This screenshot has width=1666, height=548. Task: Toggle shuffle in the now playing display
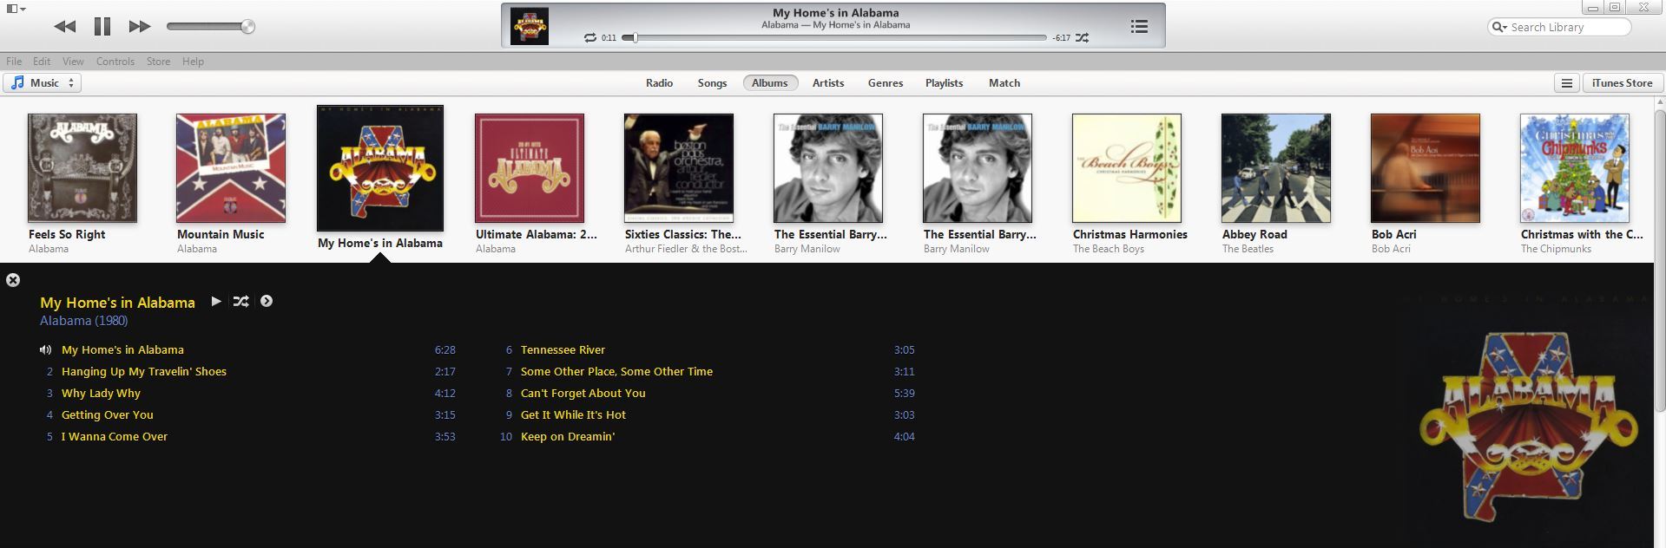1082,38
